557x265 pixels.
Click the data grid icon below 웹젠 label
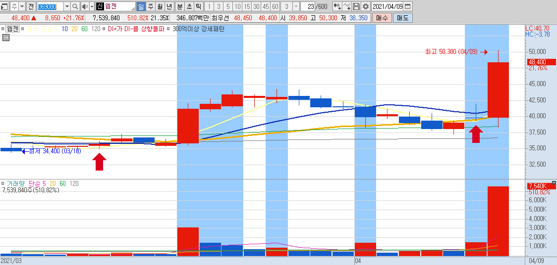click(x=5, y=38)
